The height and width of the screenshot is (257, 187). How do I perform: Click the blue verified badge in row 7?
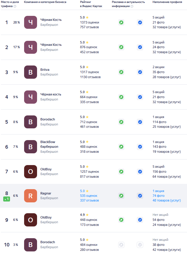(x=140, y=172)
